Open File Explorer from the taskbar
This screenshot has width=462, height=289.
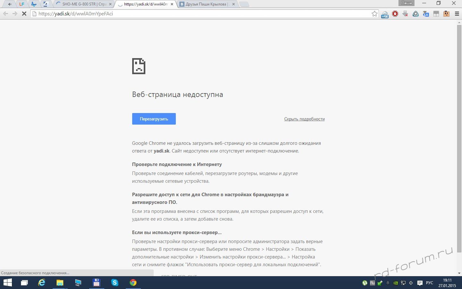coord(60,283)
